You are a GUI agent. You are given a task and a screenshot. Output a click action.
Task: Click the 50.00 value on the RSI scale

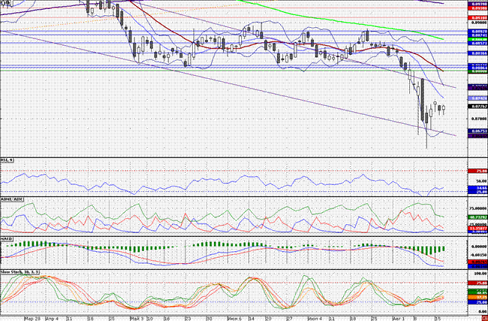[482, 180]
